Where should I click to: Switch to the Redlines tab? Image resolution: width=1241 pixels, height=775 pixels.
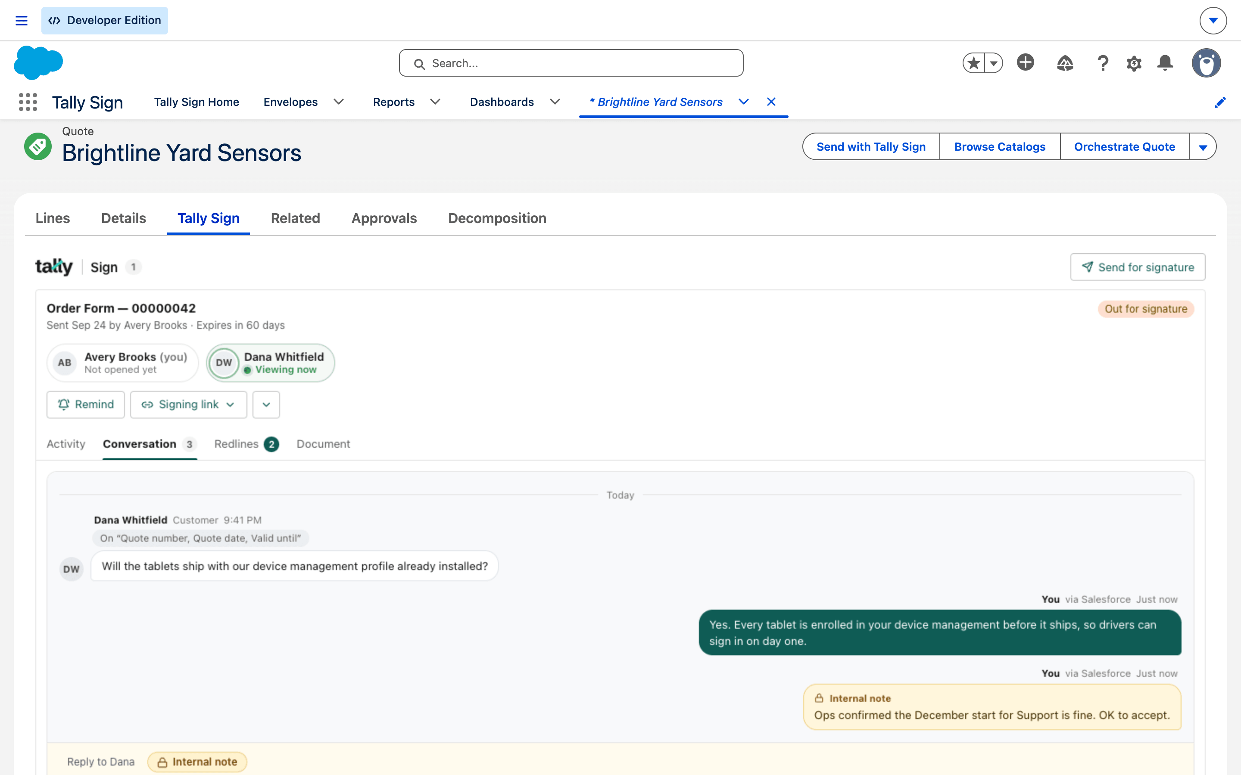(x=246, y=444)
